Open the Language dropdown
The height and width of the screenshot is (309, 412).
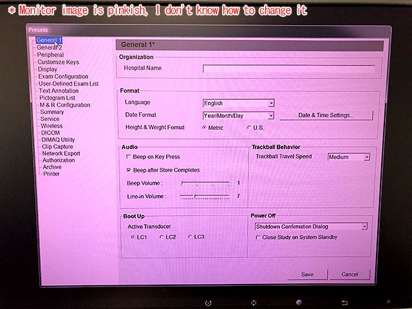pos(239,103)
